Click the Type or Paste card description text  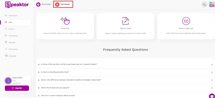point(126,33)
